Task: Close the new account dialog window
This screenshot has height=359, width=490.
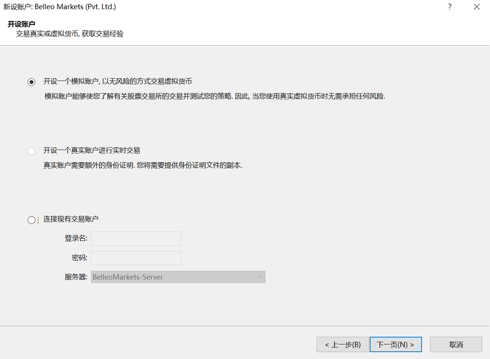Action: [477, 7]
